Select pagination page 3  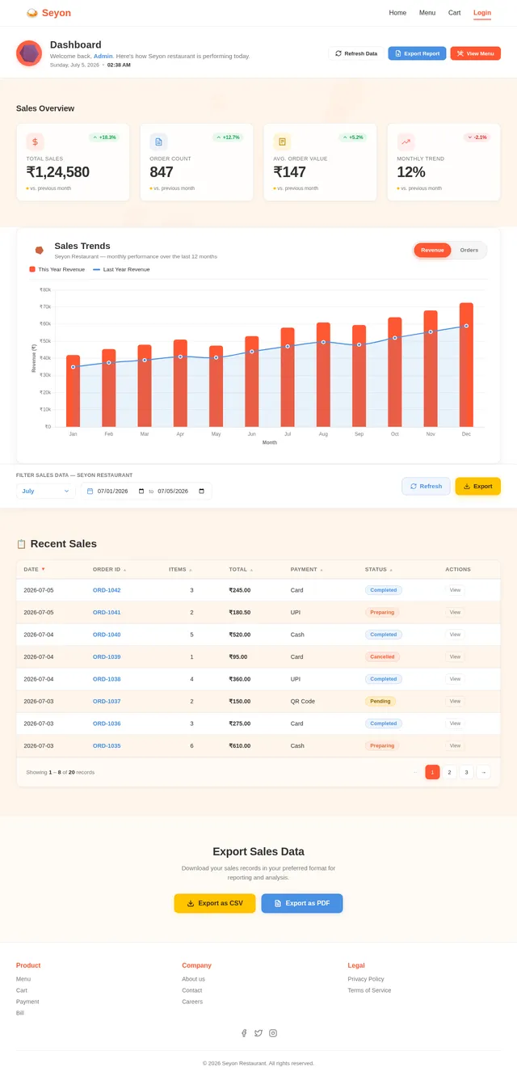tap(466, 772)
